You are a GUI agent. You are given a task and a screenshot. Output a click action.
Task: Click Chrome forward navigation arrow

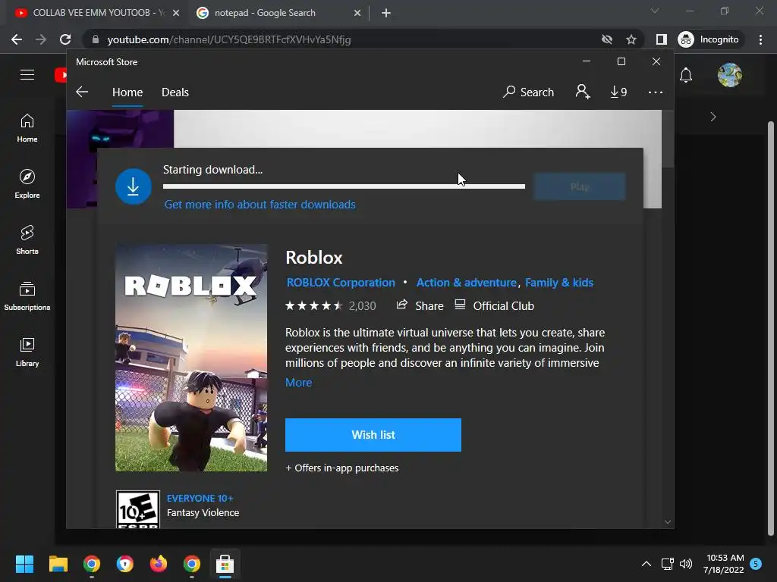click(41, 39)
